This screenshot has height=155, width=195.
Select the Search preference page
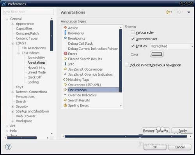coord(21,101)
